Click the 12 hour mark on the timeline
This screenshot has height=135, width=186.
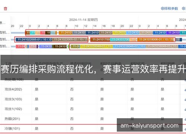tap(86, 26)
